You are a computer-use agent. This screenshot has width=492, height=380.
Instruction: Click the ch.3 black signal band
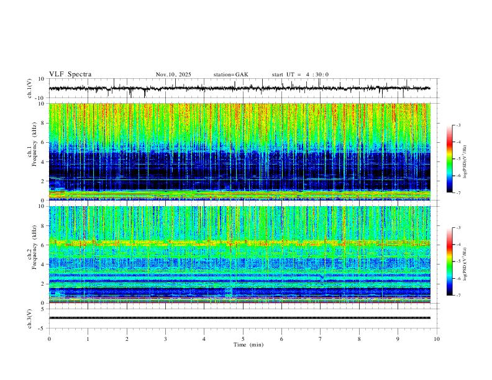[239, 318]
